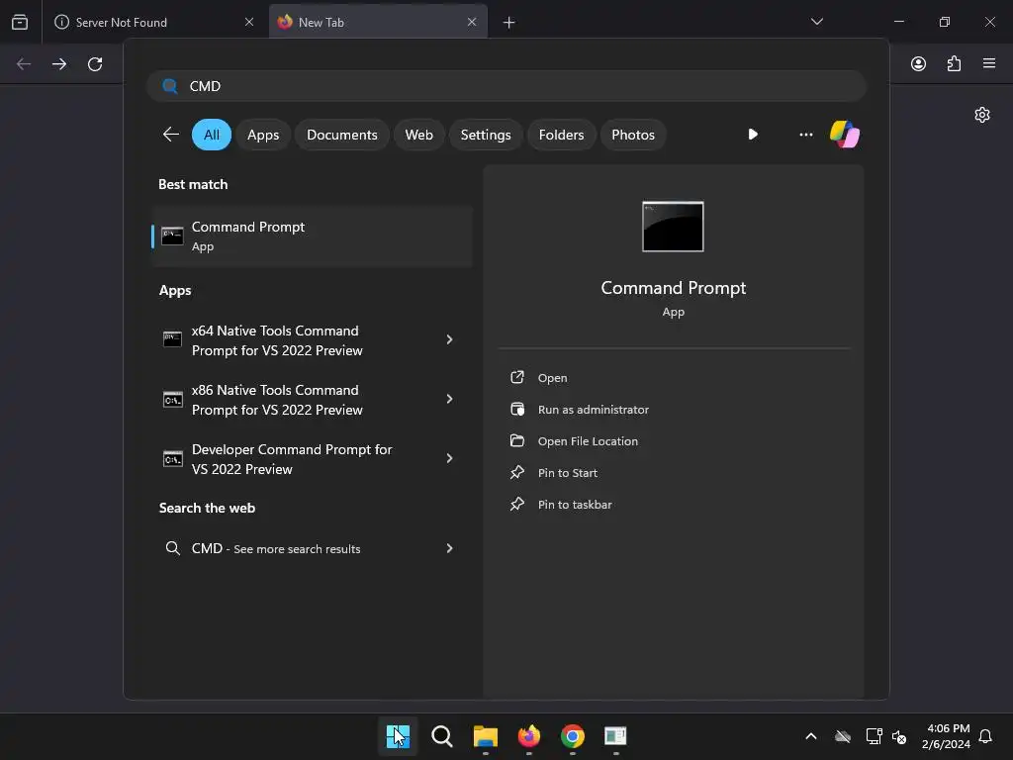The height and width of the screenshot is (760, 1013).
Task: Click the Open File Location folder icon
Action: (x=516, y=440)
